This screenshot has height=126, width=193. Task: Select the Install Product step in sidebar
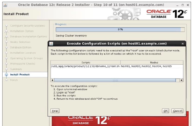click(x=20, y=74)
